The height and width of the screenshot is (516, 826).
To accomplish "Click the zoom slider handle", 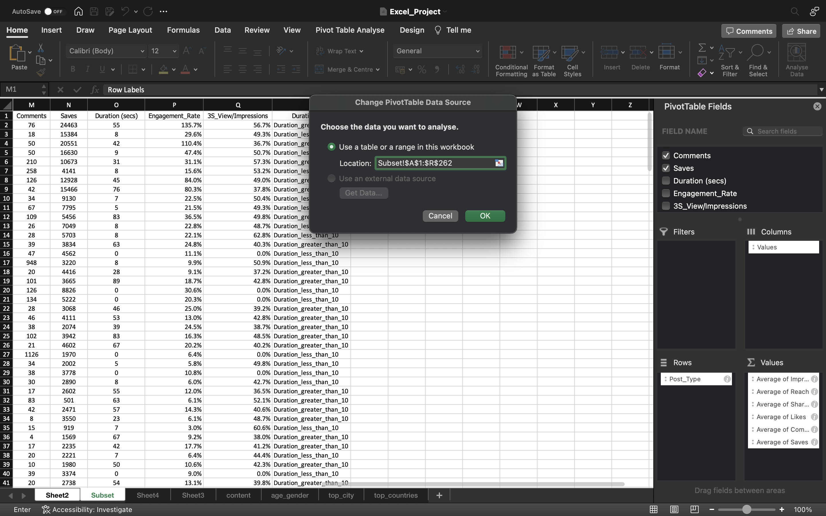I will [x=747, y=509].
